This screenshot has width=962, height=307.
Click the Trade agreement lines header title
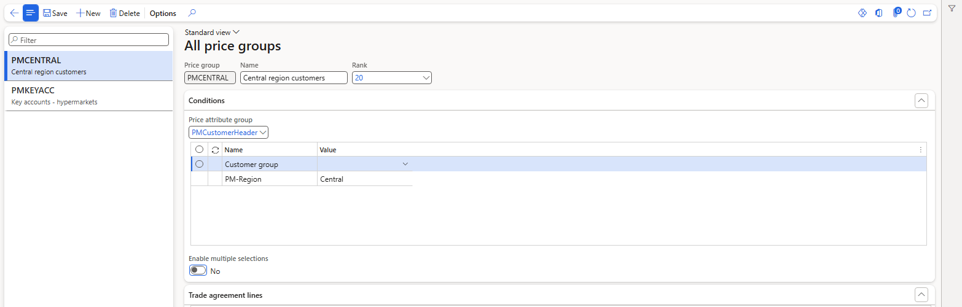coord(225,295)
